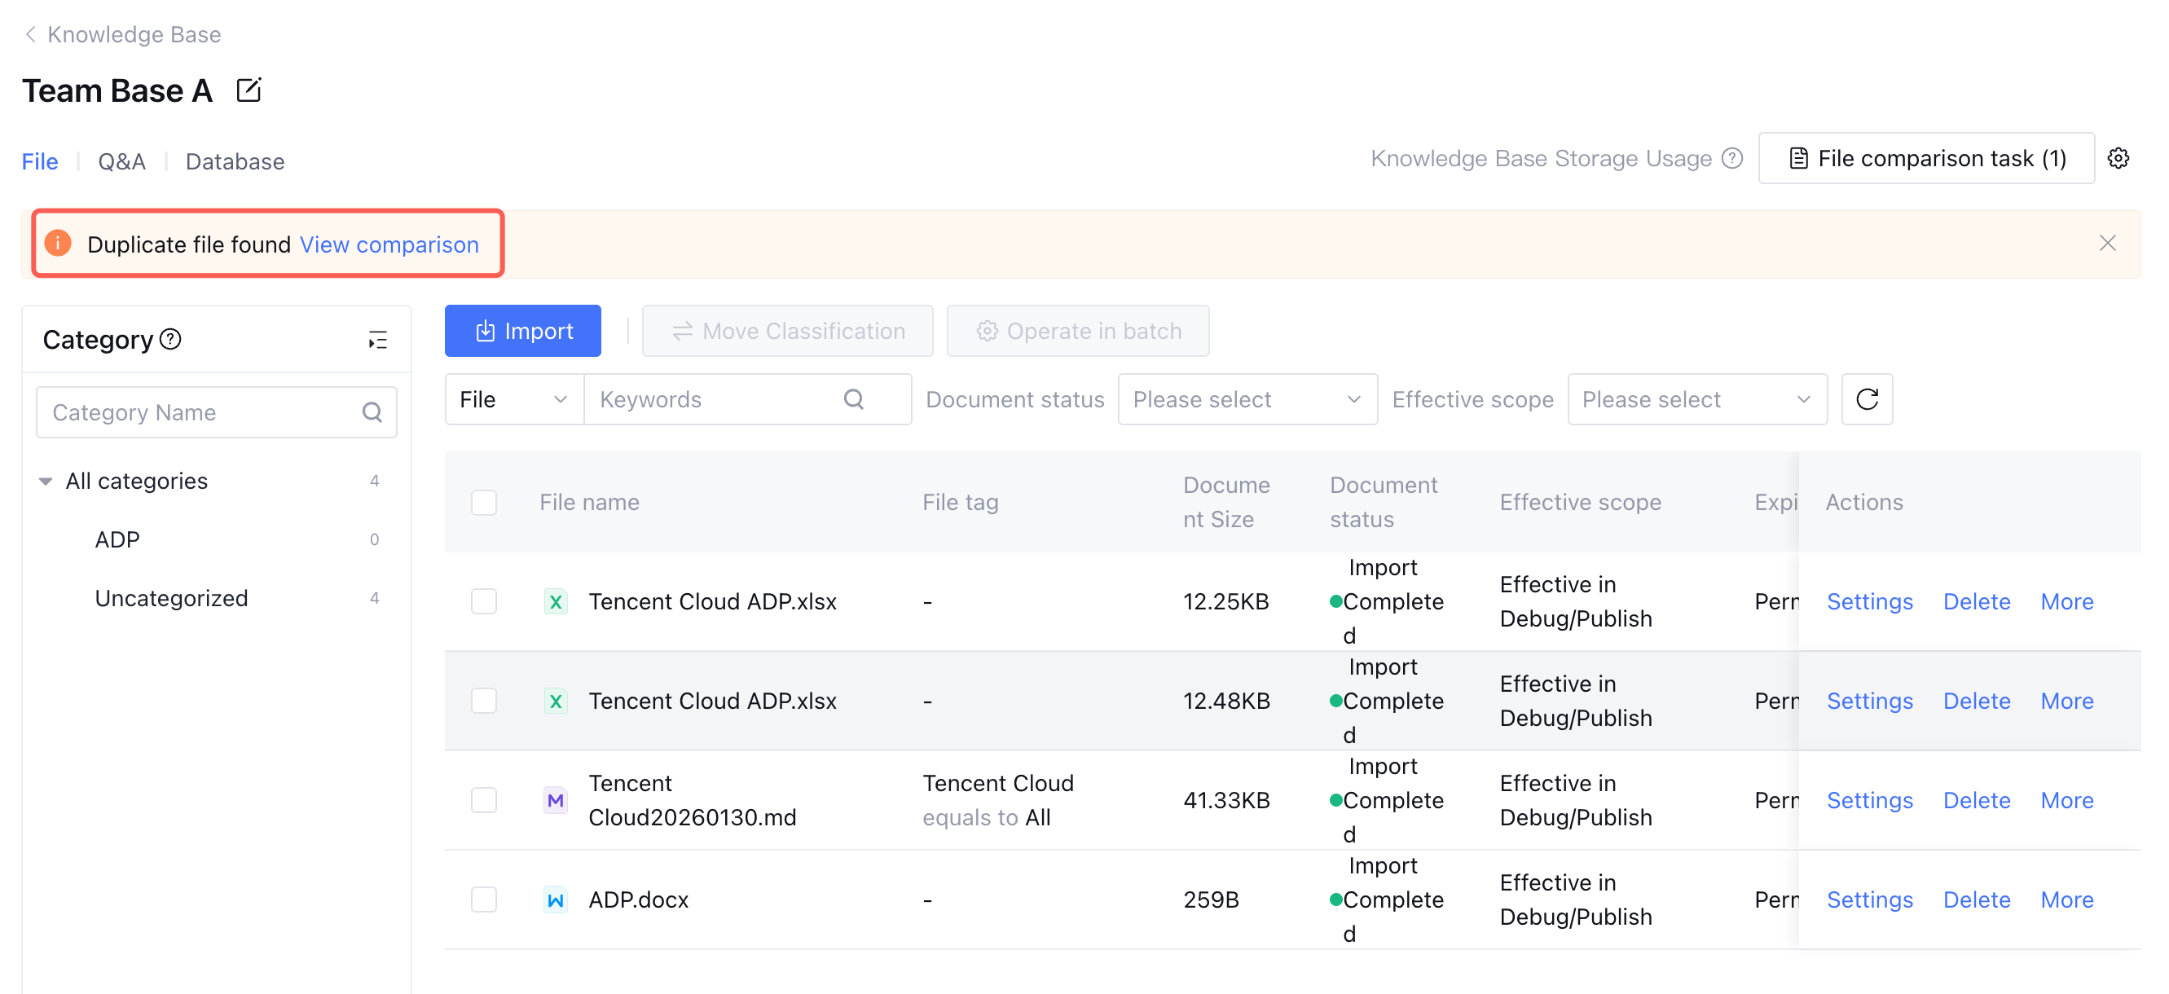
Task: Click the View comparison link
Action: pyautogui.click(x=389, y=244)
